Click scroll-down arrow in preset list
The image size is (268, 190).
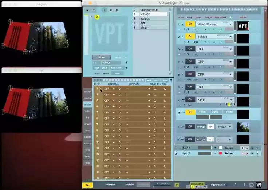point(170,74)
